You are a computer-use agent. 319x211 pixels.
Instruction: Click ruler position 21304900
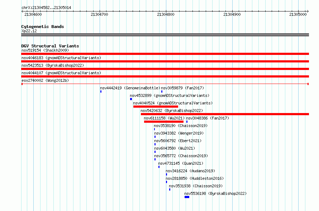[232, 14]
